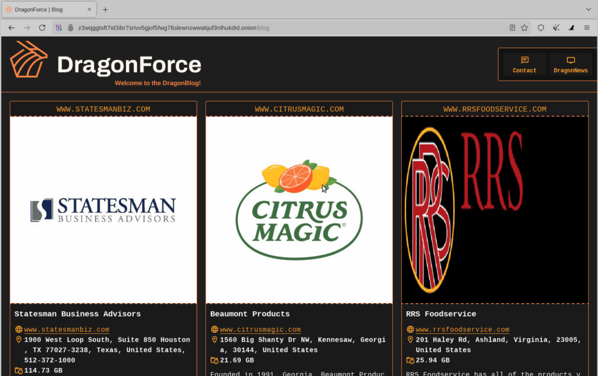Click the RRS Foodservice description text

pos(493,373)
